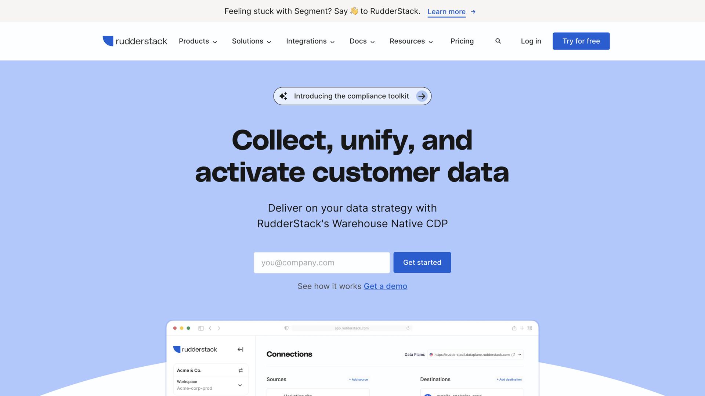The width and height of the screenshot is (705, 396).
Task: Focus the company email input field
Action: coord(322,263)
